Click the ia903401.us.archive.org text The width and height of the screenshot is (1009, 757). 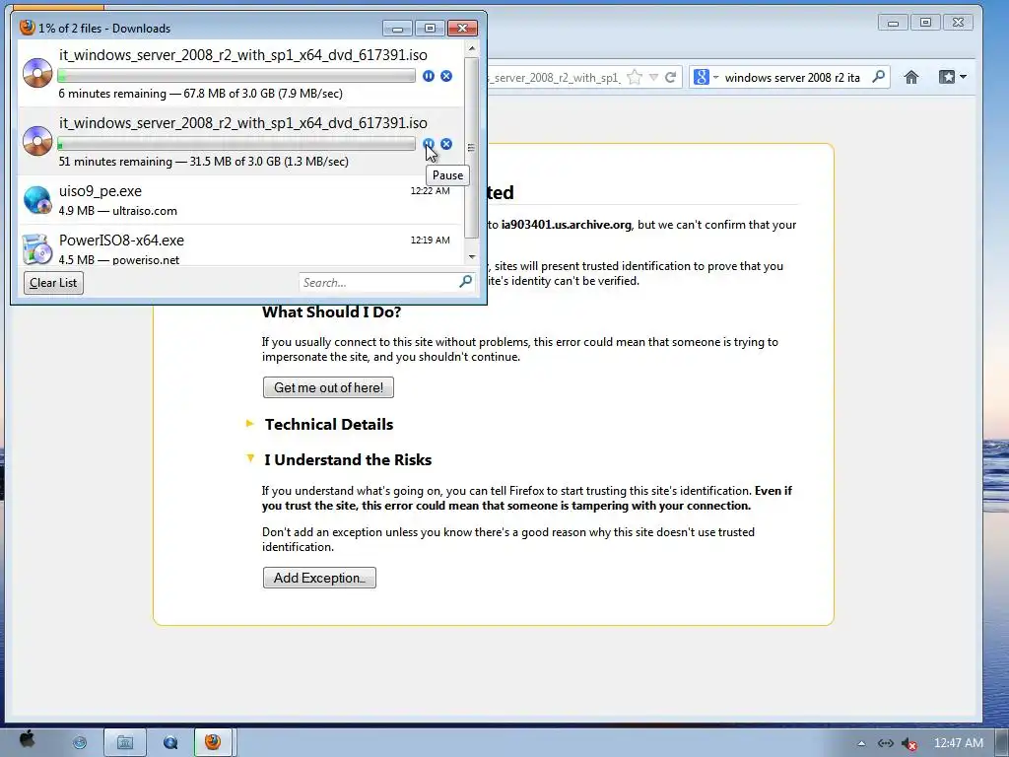[x=567, y=225]
